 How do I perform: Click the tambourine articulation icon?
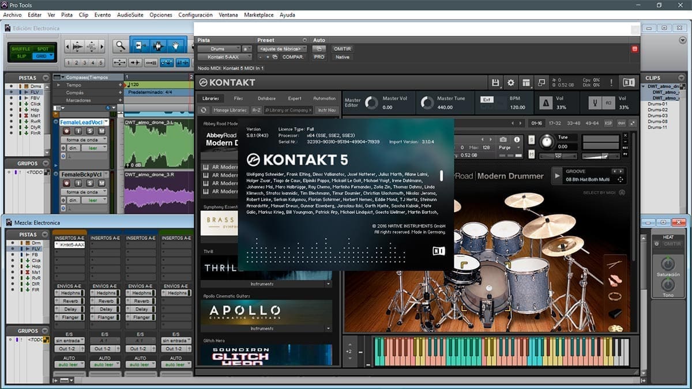coord(616,296)
